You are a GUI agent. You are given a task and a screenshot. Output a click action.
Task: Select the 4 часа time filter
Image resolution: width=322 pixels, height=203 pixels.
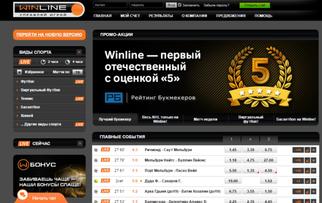pos(74,62)
